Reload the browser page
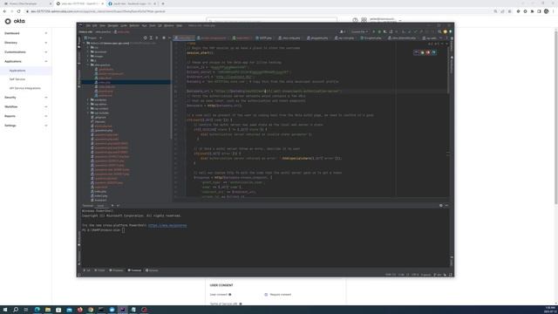558x314 pixels. pyautogui.click(x=18, y=11)
